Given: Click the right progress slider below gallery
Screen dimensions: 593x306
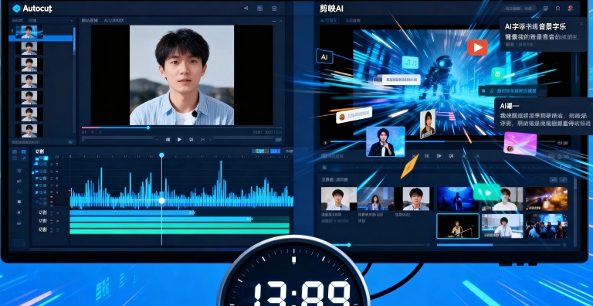Looking at the screenshot, I should 499,245.
